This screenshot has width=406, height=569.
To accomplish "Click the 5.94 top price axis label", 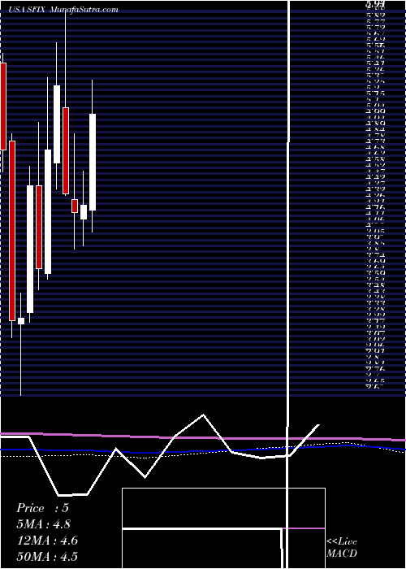I will (375, 4).
